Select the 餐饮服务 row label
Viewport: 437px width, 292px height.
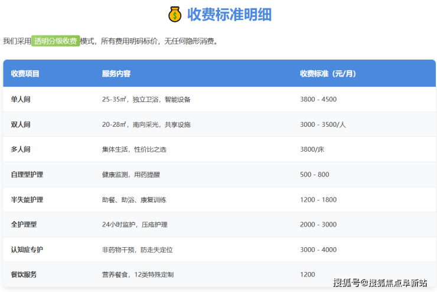24,275
